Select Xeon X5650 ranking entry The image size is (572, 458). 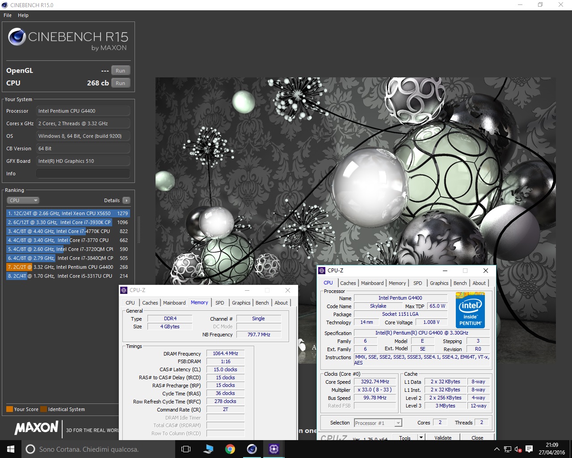68,213
